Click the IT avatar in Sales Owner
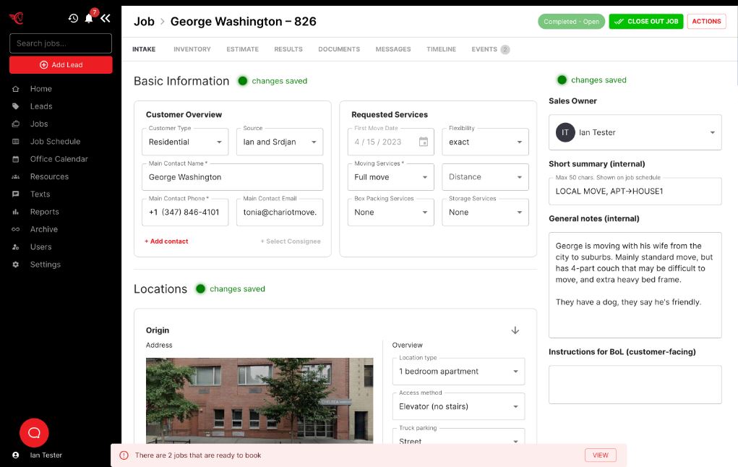Viewport: 738px width, 467px height. point(565,132)
